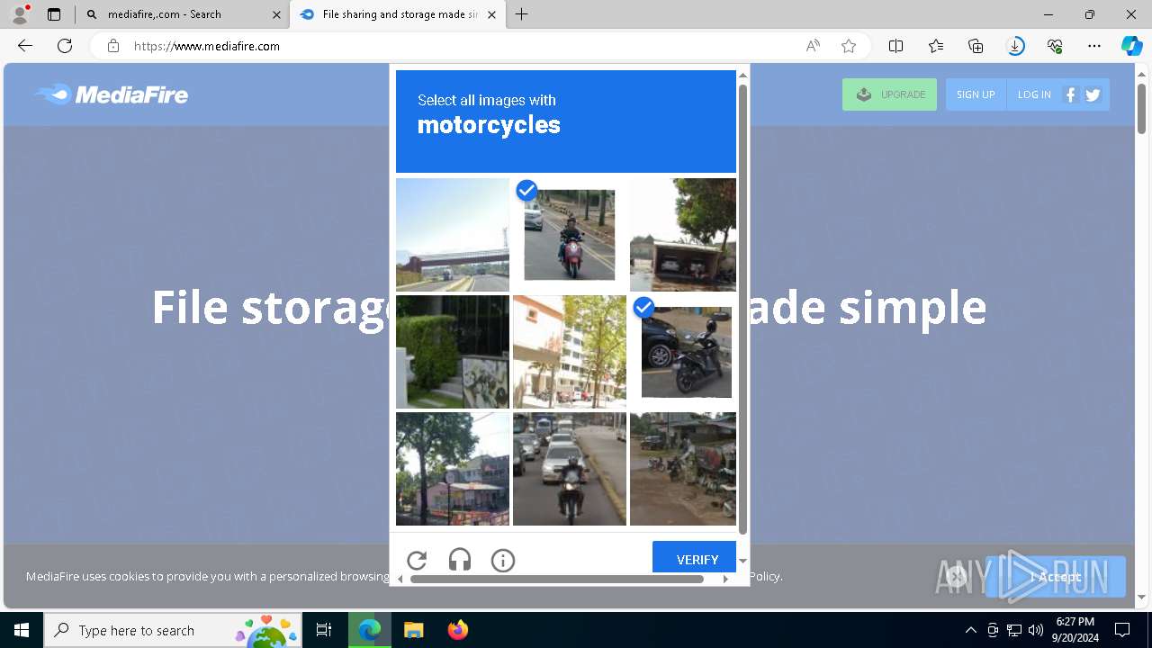Open volume control

tap(1036, 630)
